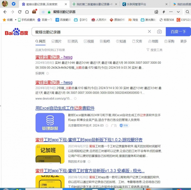The width and height of the screenshot is (191, 190).
Task: Open the 搜索工具 filter options
Action: (x=154, y=50)
